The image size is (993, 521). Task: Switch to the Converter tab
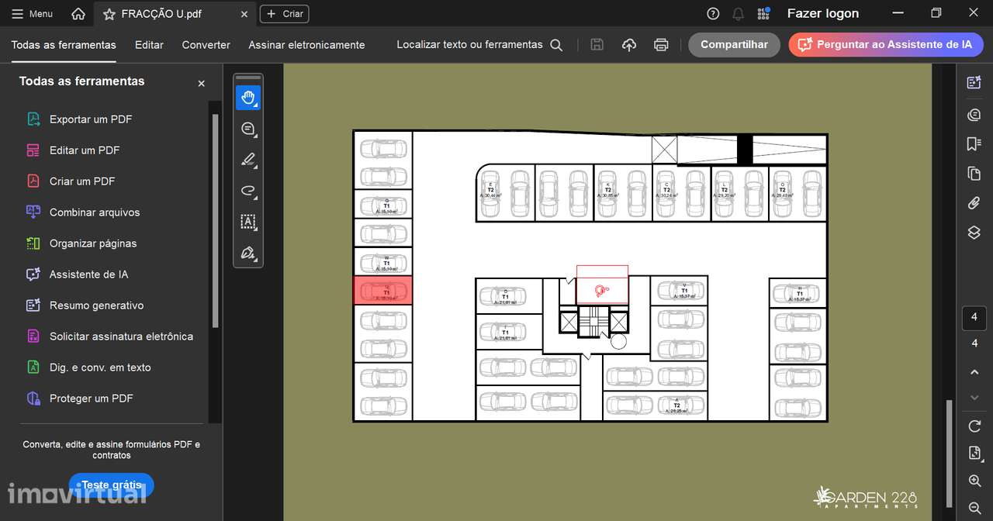coord(206,45)
